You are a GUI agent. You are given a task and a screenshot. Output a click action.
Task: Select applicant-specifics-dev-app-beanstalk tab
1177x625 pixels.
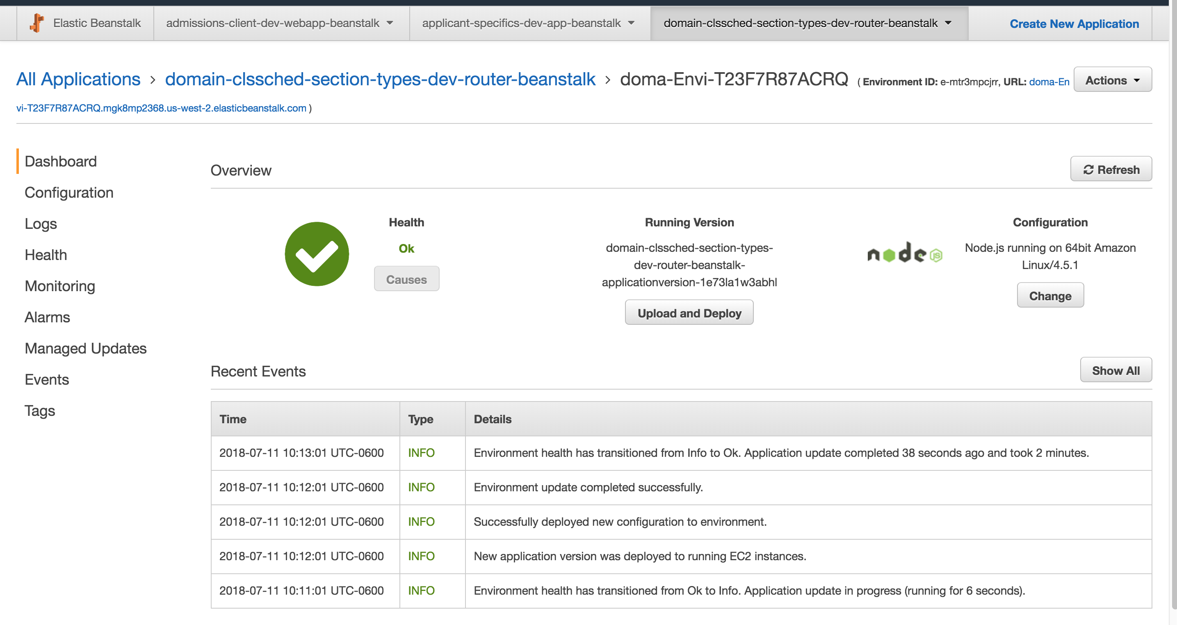pyautogui.click(x=530, y=23)
